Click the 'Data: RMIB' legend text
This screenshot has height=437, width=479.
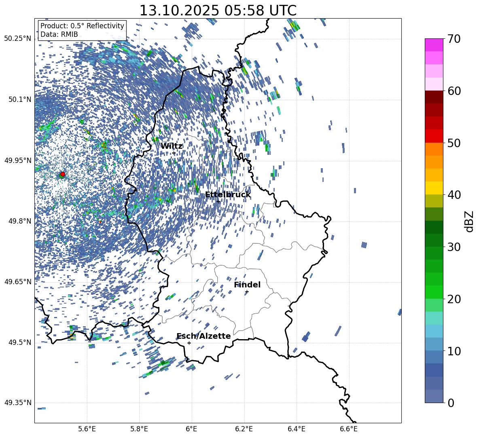[x=59, y=34]
